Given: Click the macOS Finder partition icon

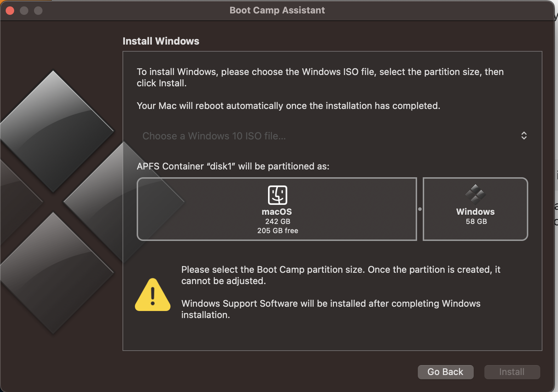Looking at the screenshot, I should click(x=278, y=195).
